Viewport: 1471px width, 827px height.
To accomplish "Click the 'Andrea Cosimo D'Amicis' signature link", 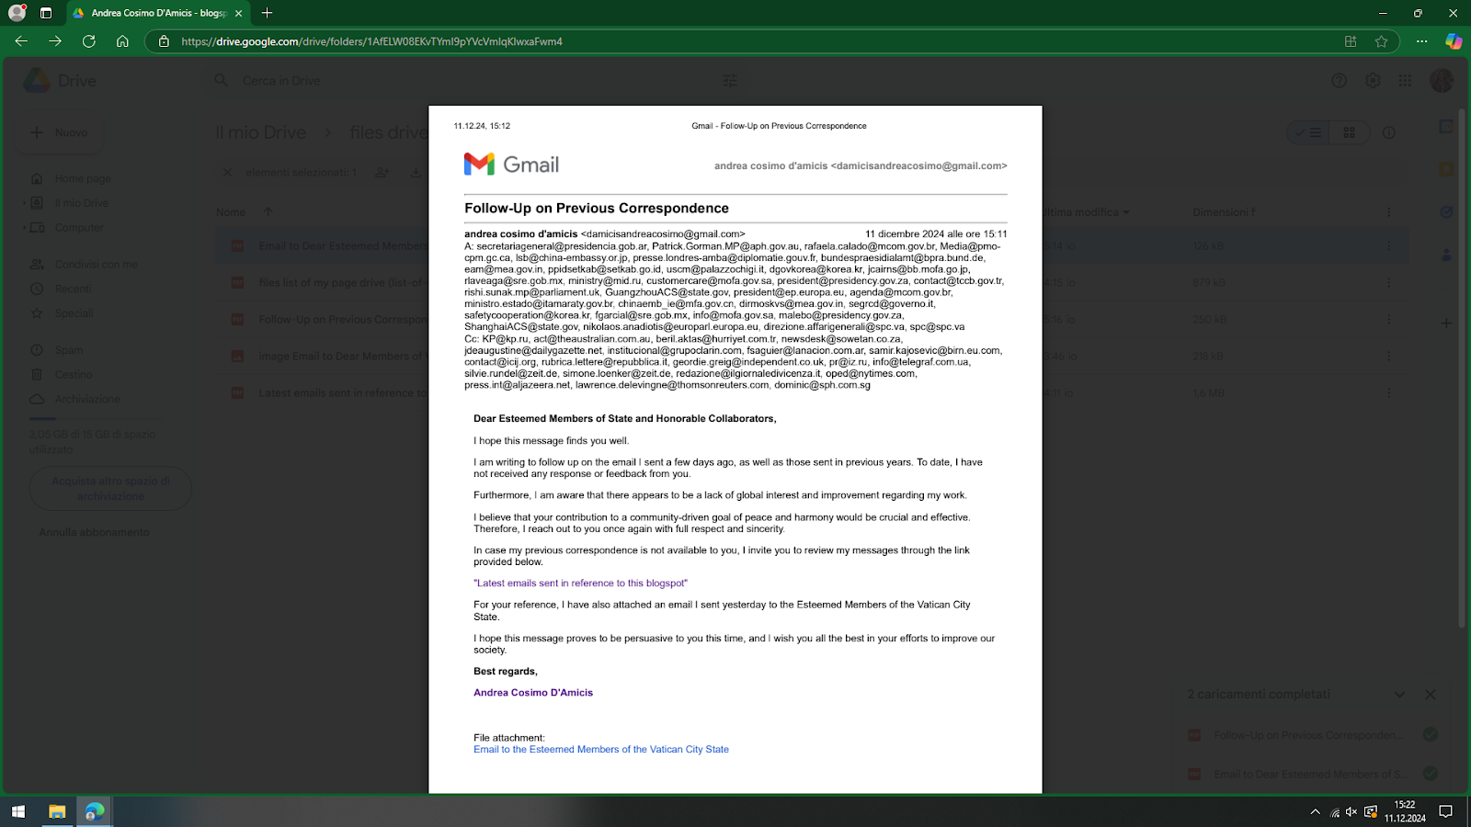I will 533,693.
